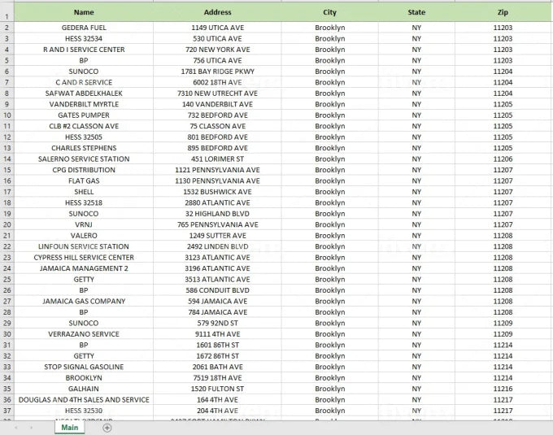Select 7310 NEW UTRECHT AVE cell
Viewport: 553px width, 435px height.
tap(217, 93)
